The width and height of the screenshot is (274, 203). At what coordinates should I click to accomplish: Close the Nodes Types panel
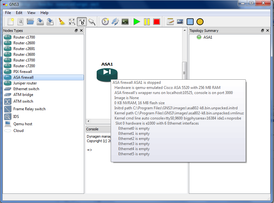(x=81, y=31)
